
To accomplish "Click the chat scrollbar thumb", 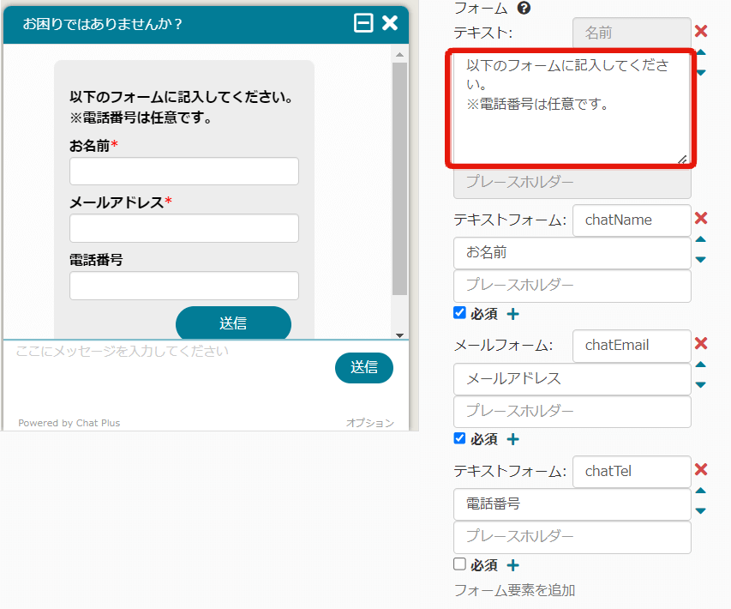I will [399, 178].
